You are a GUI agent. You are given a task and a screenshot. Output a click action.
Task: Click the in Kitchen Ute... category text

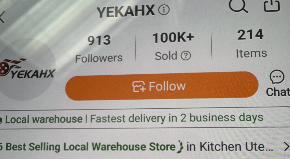click(230, 147)
